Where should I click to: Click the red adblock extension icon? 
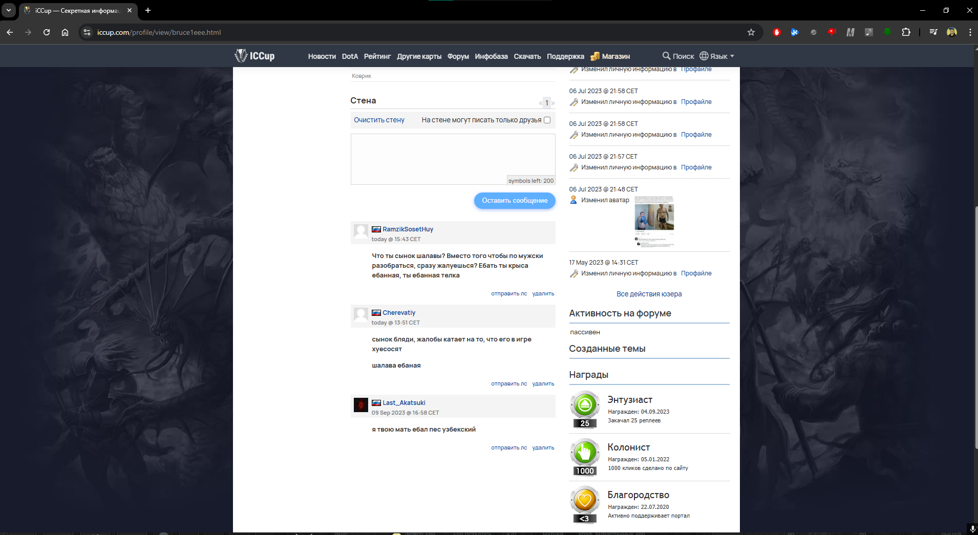[x=777, y=32]
